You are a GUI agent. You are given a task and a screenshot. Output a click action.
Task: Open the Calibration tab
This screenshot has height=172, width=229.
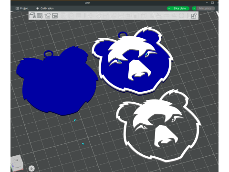[x=45, y=8]
